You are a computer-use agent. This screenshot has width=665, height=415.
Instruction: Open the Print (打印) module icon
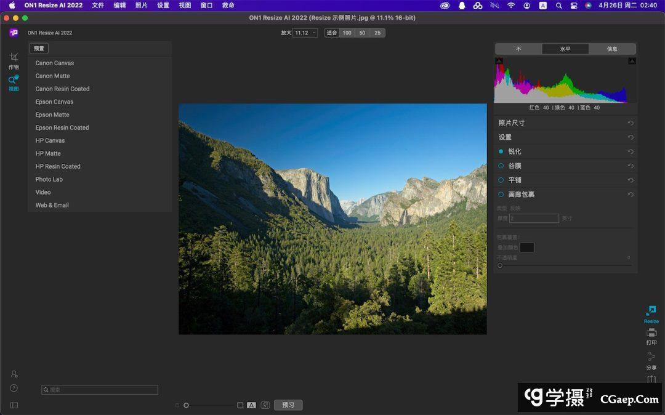point(651,332)
